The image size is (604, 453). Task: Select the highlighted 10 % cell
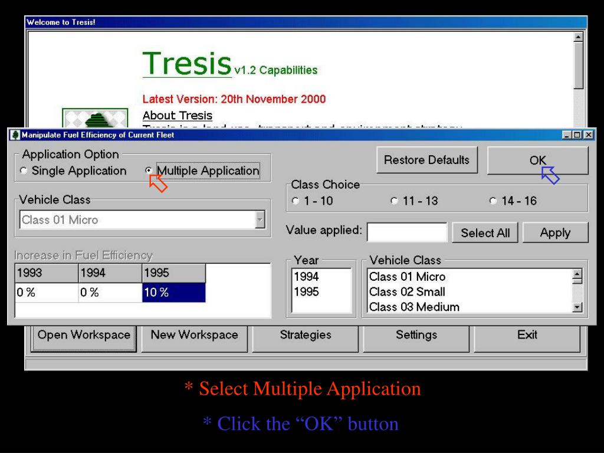174,293
